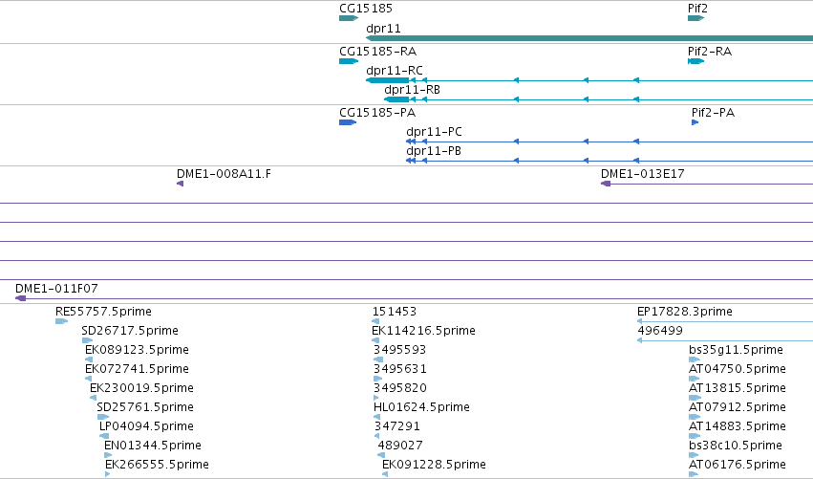The image size is (813, 479).
Task: Select the EK091228.5prime EST label
Action: click(434, 465)
